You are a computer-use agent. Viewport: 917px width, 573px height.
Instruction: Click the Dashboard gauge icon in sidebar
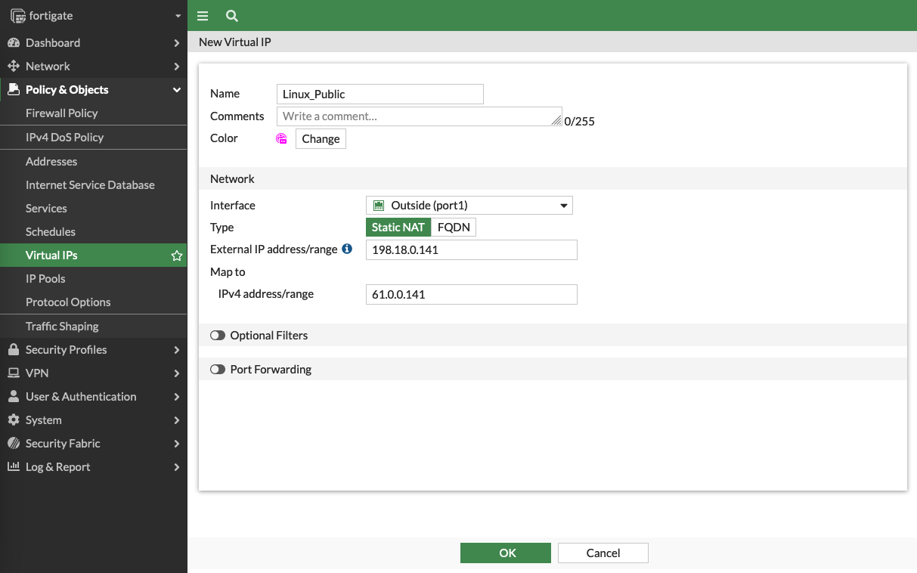coord(13,43)
